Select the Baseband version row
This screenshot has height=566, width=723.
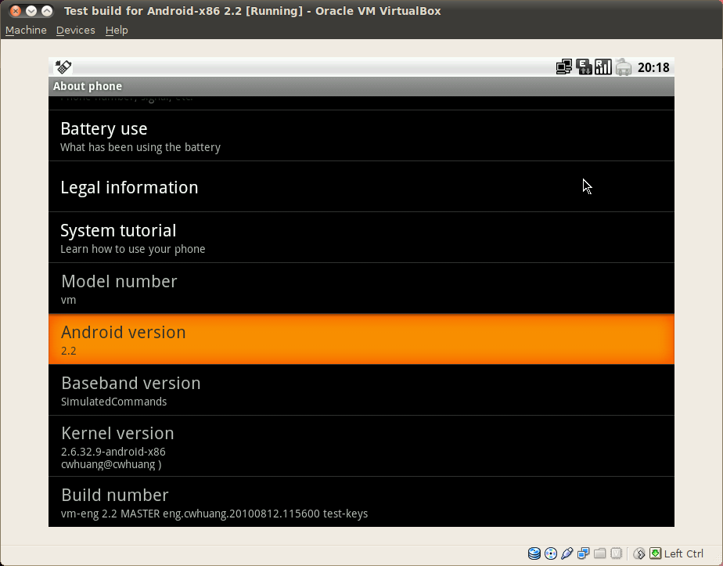point(361,390)
